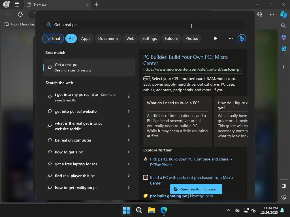This screenshot has width=290, height=217.
Task: Click Import favorites in the bookmarks bar
Action: click(19, 24)
